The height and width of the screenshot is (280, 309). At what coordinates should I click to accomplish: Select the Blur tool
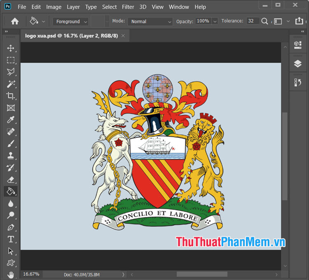pos(11,203)
